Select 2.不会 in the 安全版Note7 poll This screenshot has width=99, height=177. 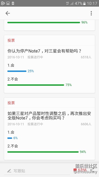tap(13, 146)
